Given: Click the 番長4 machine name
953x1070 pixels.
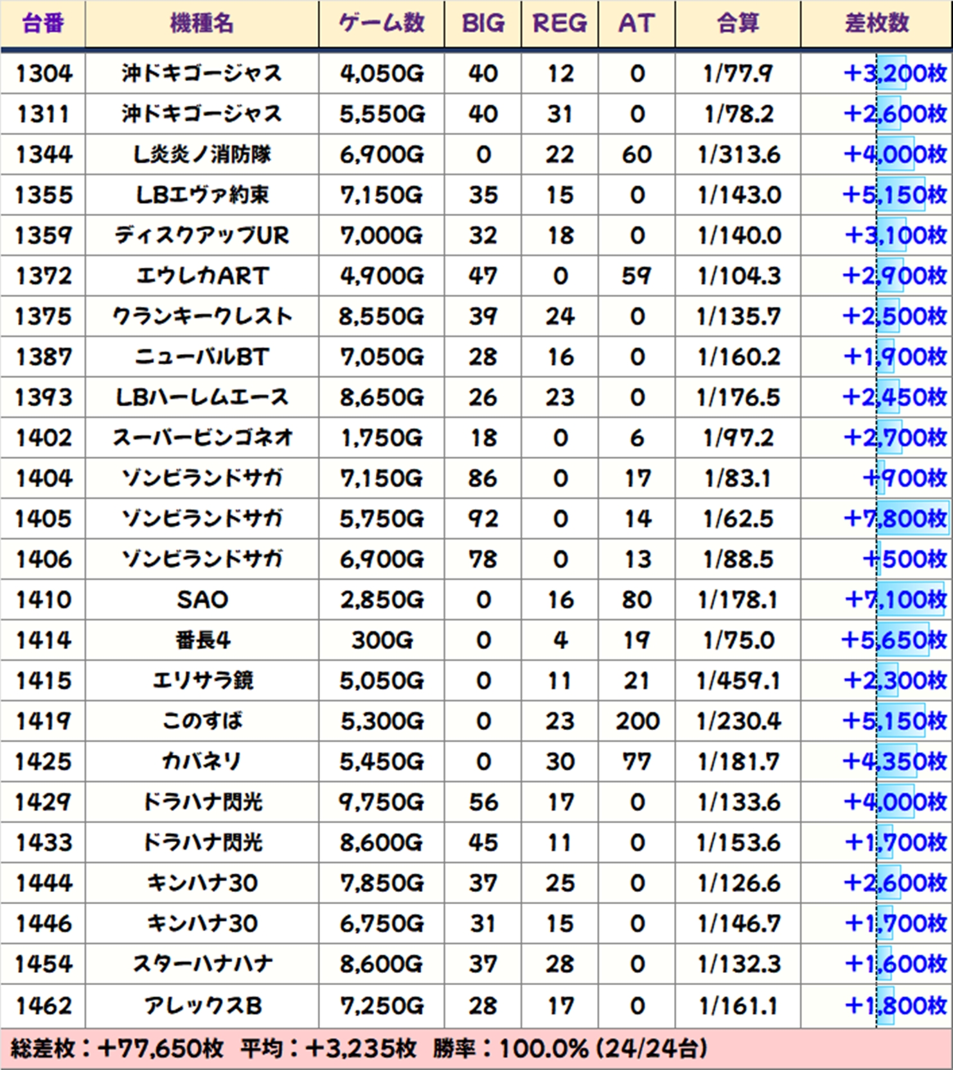Looking at the screenshot, I should (x=202, y=641).
